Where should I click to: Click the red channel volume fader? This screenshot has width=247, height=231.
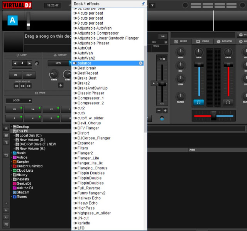point(228,64)
